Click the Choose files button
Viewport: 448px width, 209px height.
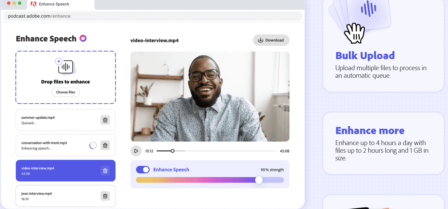(x=66, y=92)
